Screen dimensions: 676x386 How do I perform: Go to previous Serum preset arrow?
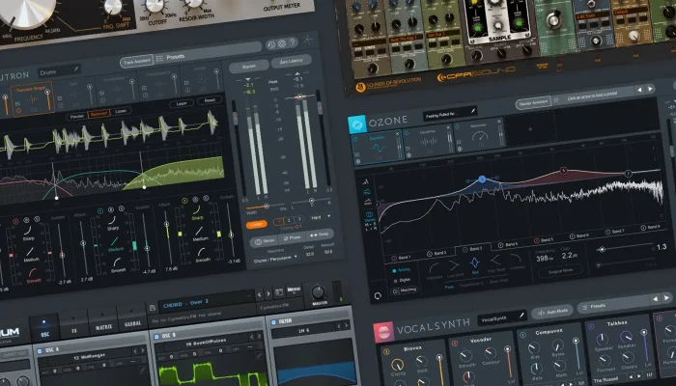(259, 295)
